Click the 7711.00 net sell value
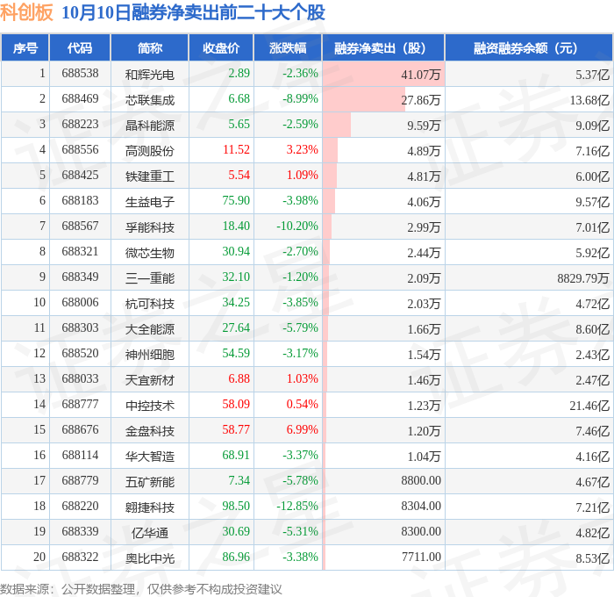Screen dimensions: 614x597 click(x=421, y=557)
